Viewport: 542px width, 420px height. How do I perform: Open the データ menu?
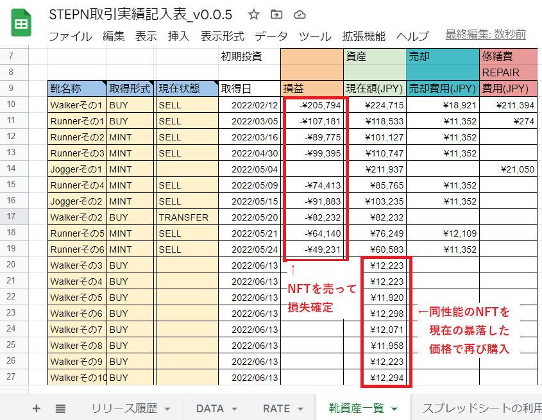(271, 36)
